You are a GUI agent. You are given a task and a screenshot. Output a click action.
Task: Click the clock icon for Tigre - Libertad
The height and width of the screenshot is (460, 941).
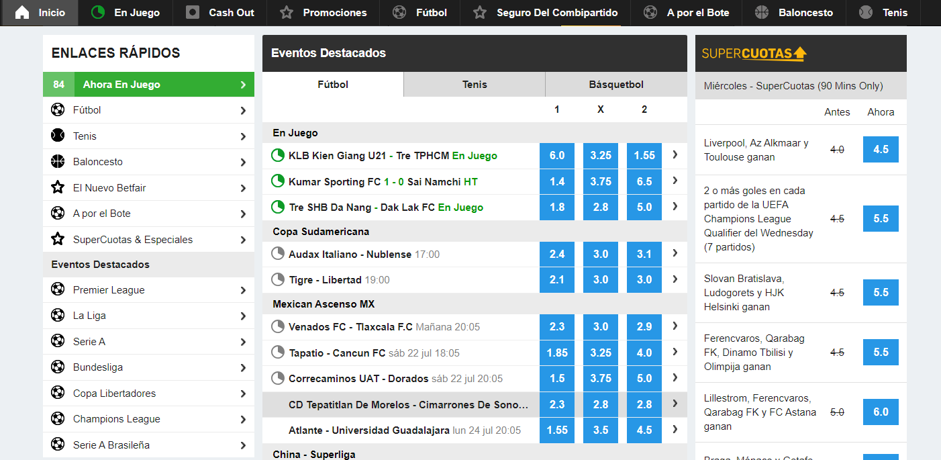tap(278, 279)
